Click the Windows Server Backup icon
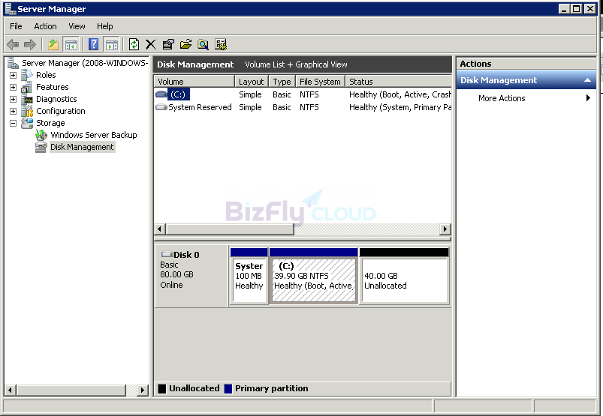 (41, 135)
